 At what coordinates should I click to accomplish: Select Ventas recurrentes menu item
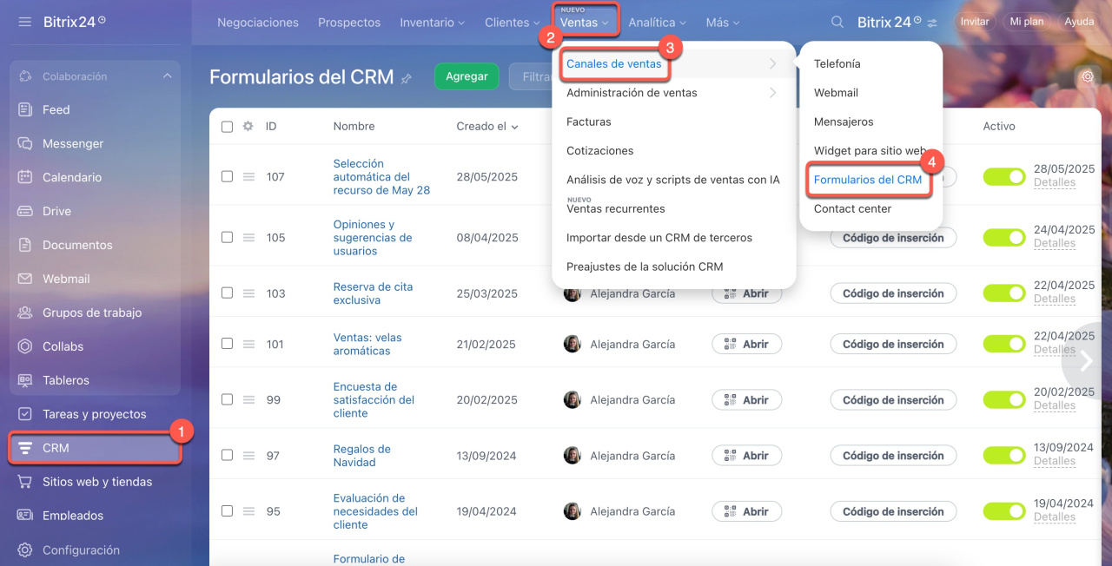[x=616, y=208]
